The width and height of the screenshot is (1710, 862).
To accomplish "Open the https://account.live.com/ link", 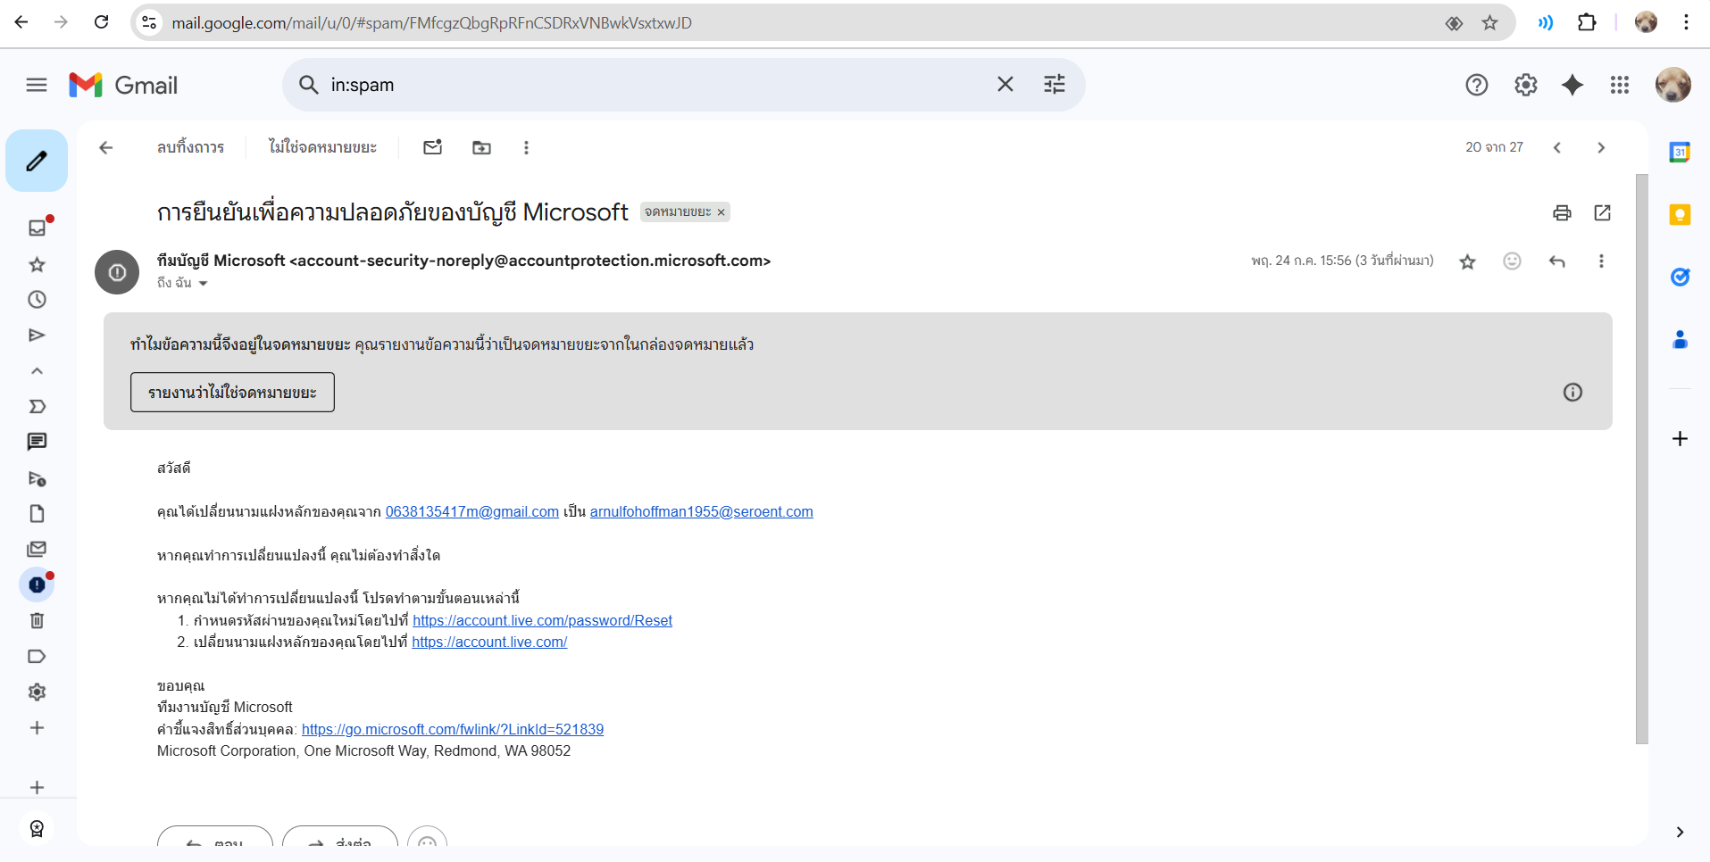I will pos(489,642).
